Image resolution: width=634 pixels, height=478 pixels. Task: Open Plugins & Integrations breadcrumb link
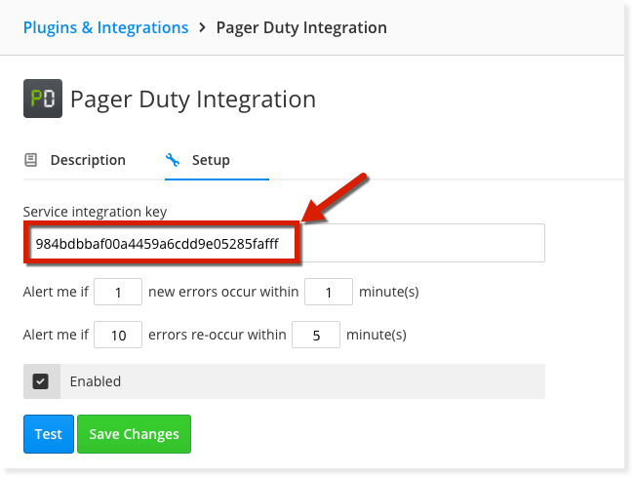[x=105, y=27]
